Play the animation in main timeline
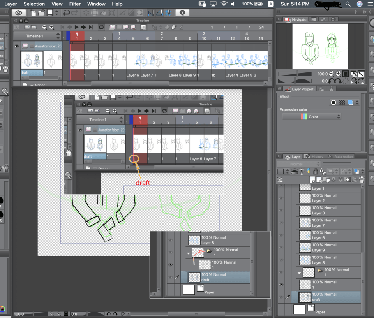The image size is (374, 318). 76,27
